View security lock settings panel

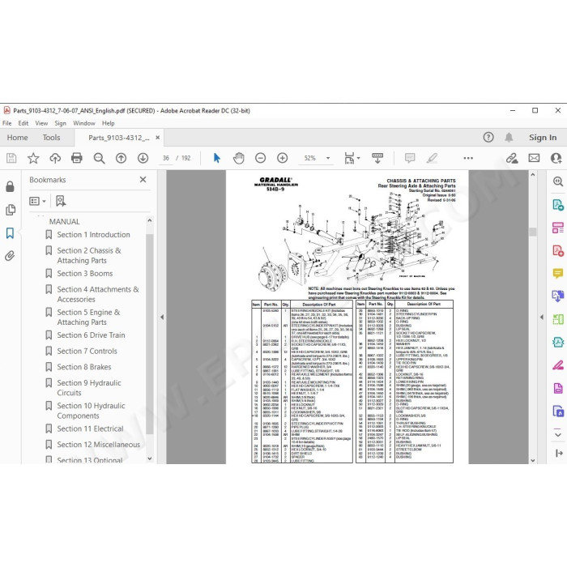(x=10, y=186)
